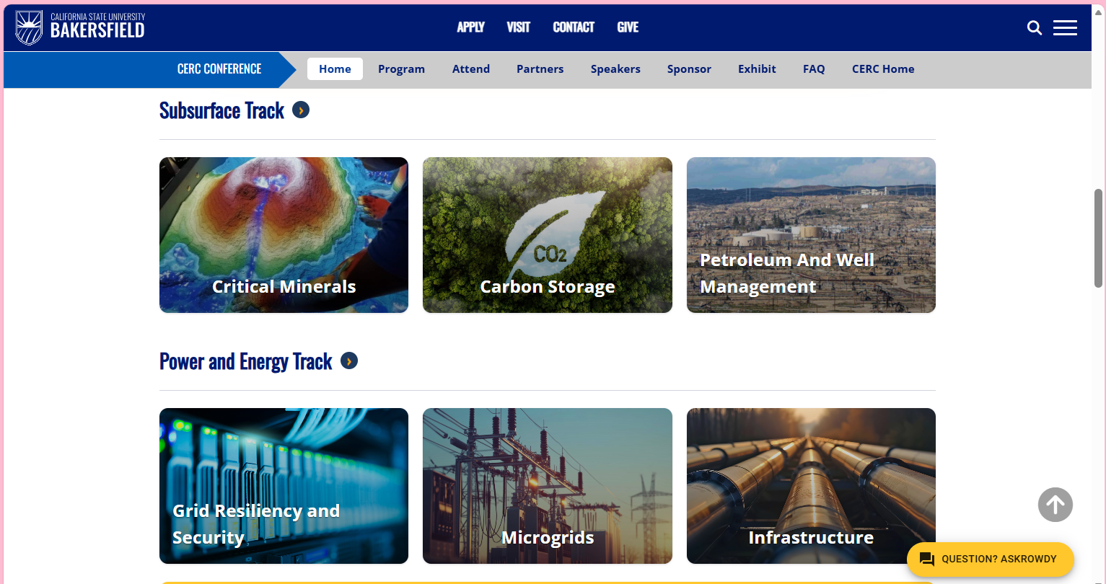Open the Speakers section
Screen dimensions: 1106x584
pyautogui.click(x=615, y=68)
